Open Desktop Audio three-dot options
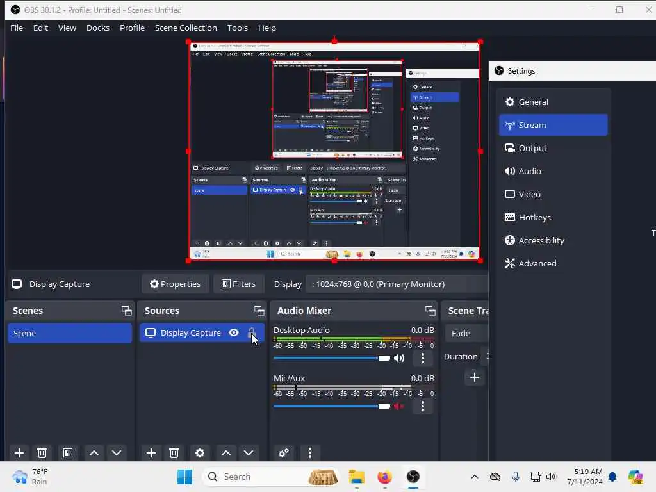Viewport: 656px width, 492px height. (423, 358)
